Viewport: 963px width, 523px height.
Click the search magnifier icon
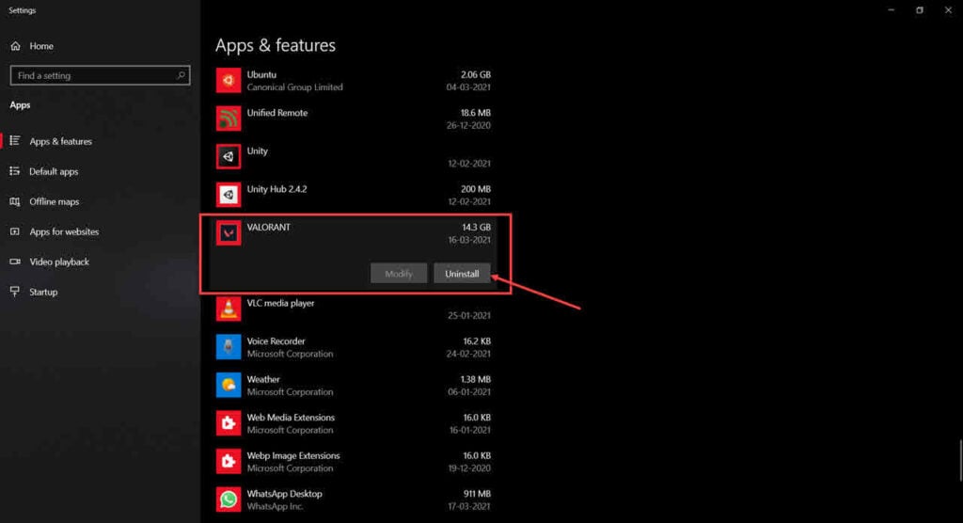[x=181, y=75]
